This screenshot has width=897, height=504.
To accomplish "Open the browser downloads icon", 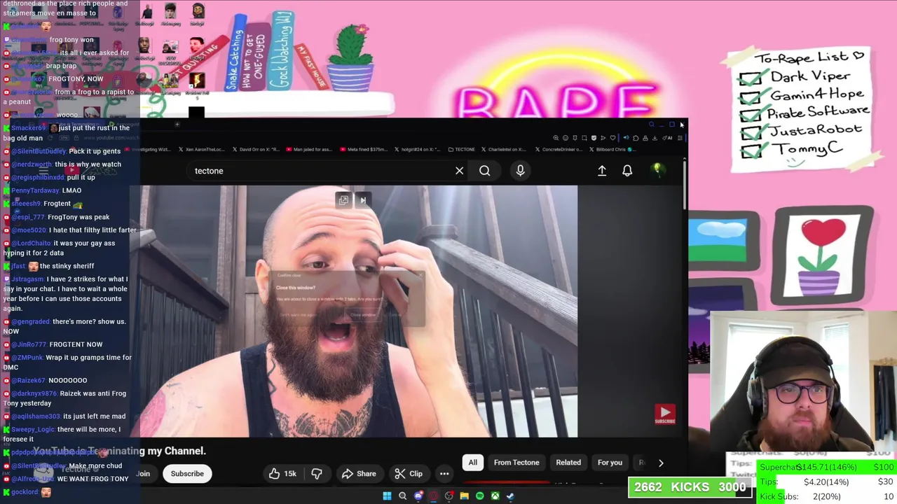I will tap(655, 138).
